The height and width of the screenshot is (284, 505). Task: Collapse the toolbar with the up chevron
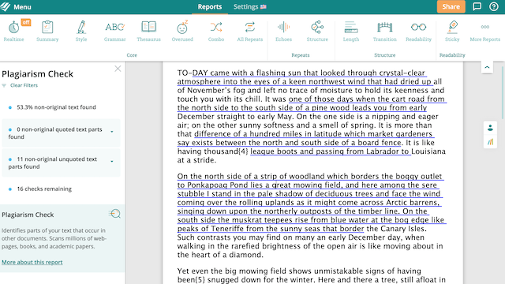(x=487, y=67)
